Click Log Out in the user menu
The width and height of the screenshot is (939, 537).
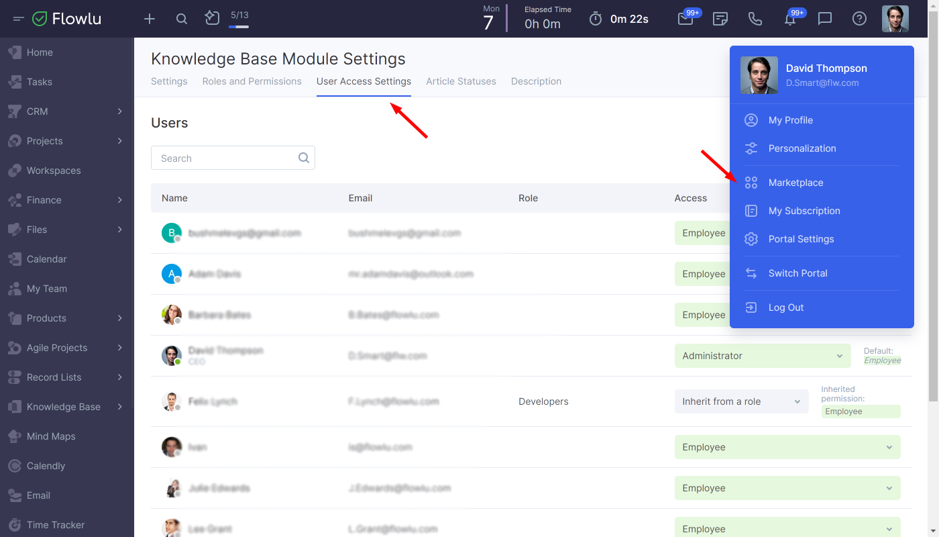786,307
